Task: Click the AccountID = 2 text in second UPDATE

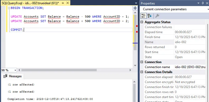Action: (115, 21)
